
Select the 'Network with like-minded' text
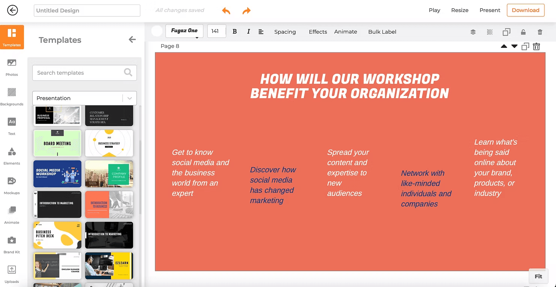coord(426,188)
